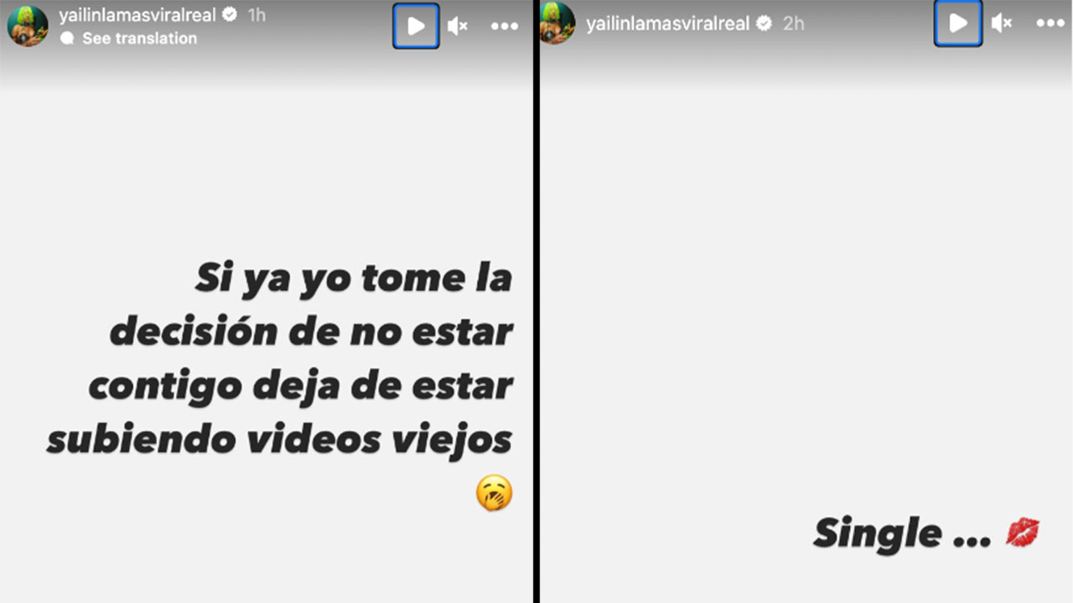Screen dimensions: 1073x603
Task: Open profile picture on the left story
Action: [x=28, y=25]
